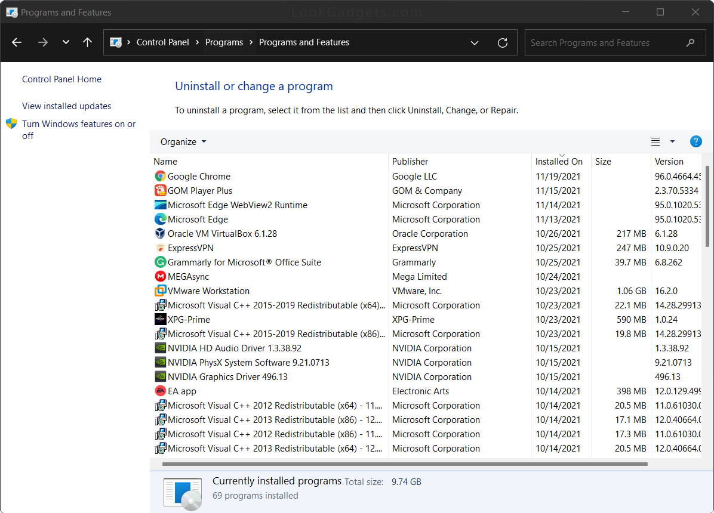
Task: Navigate to the Programs breadcrumb
Action: [x=224, y=42]
